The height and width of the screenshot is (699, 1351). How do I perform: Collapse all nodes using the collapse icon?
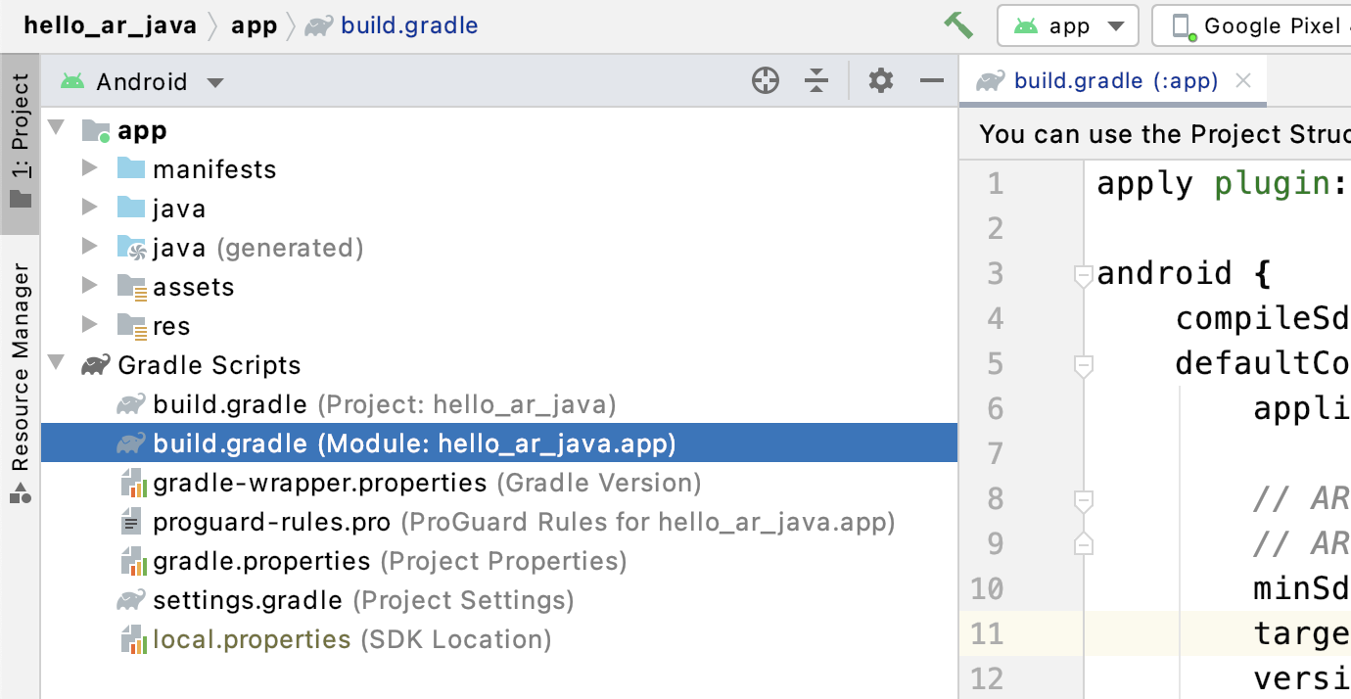click(816, 80)
